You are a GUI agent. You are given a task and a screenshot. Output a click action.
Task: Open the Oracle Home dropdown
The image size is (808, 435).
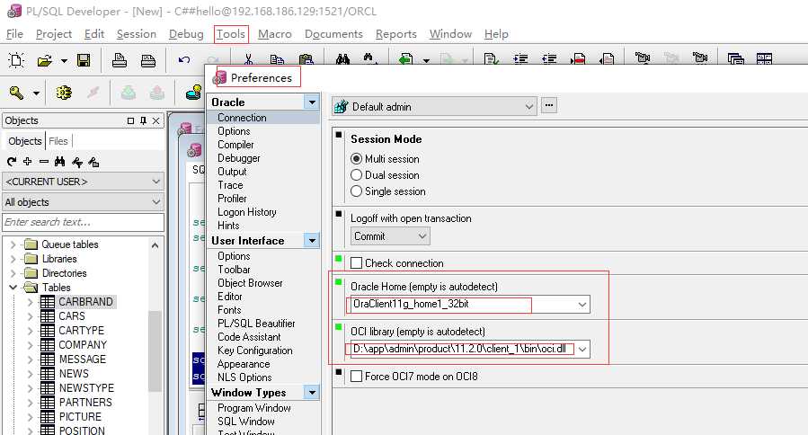(x=582, y=304)
